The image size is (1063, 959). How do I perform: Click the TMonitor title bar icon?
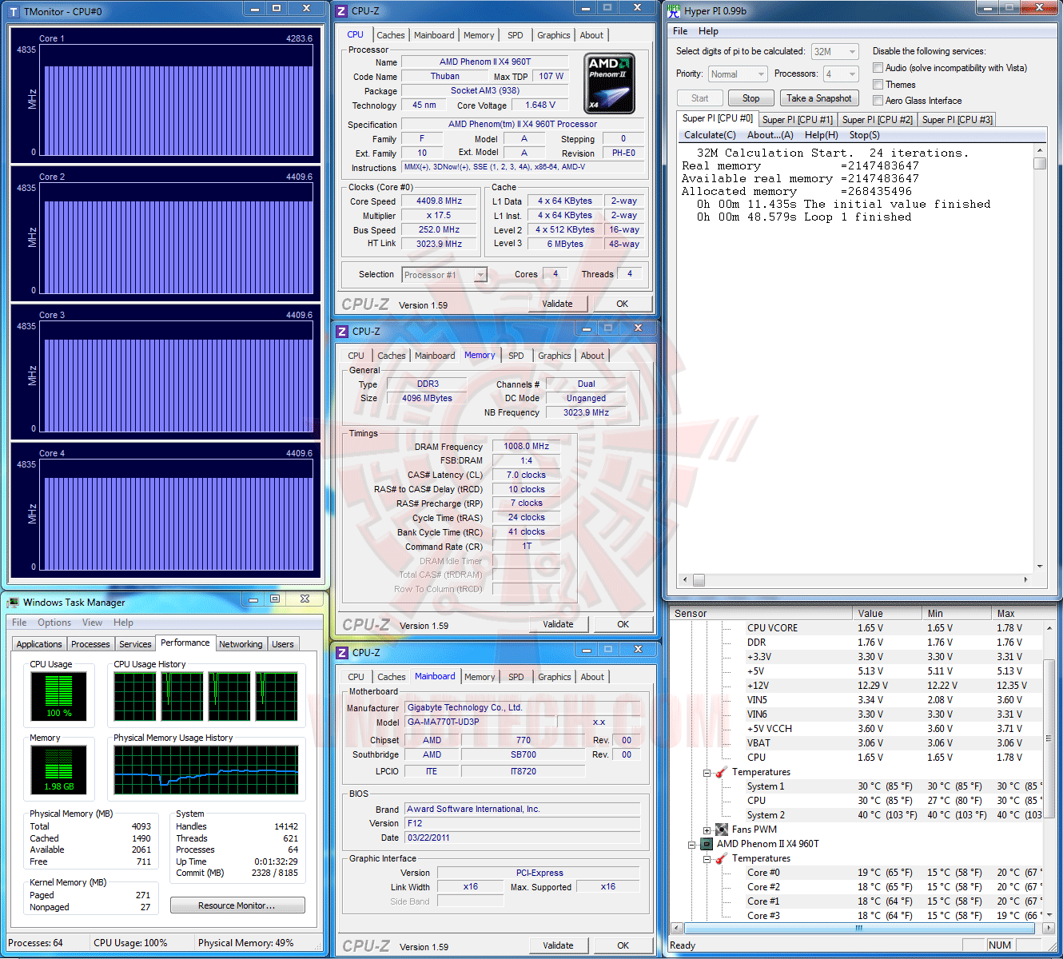click(x=14, y=11)
